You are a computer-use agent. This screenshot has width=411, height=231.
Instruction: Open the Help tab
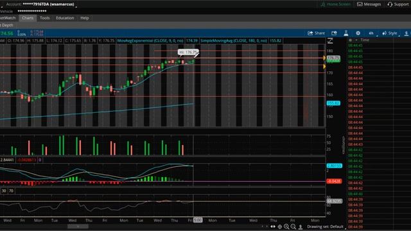click(x=84, y=18)
